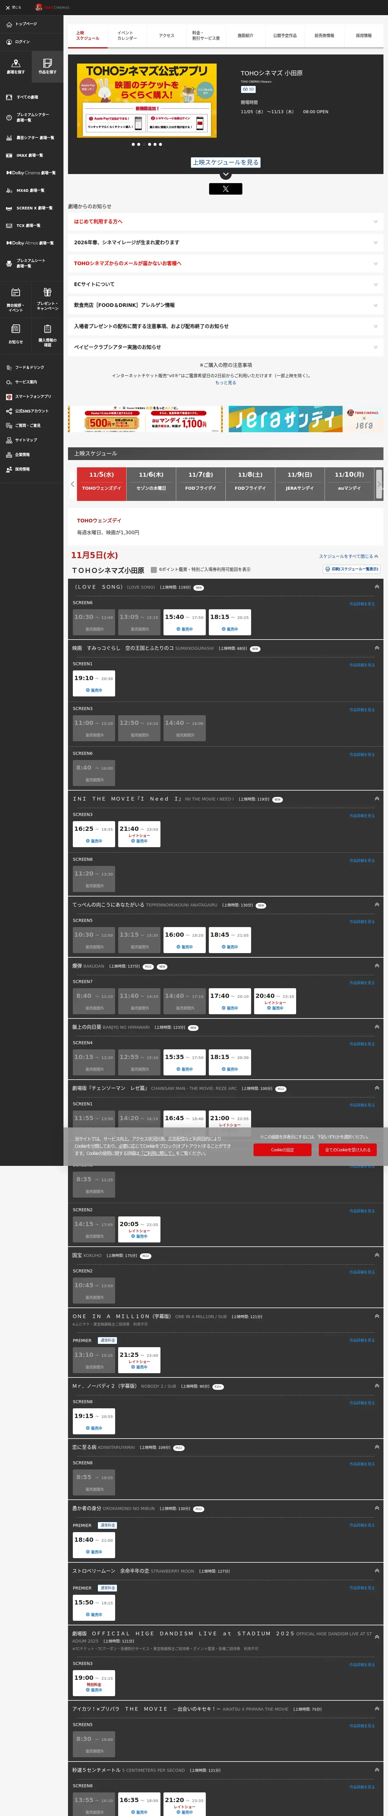Open the ログイン user icon
388x1816 pixels.
9,41
